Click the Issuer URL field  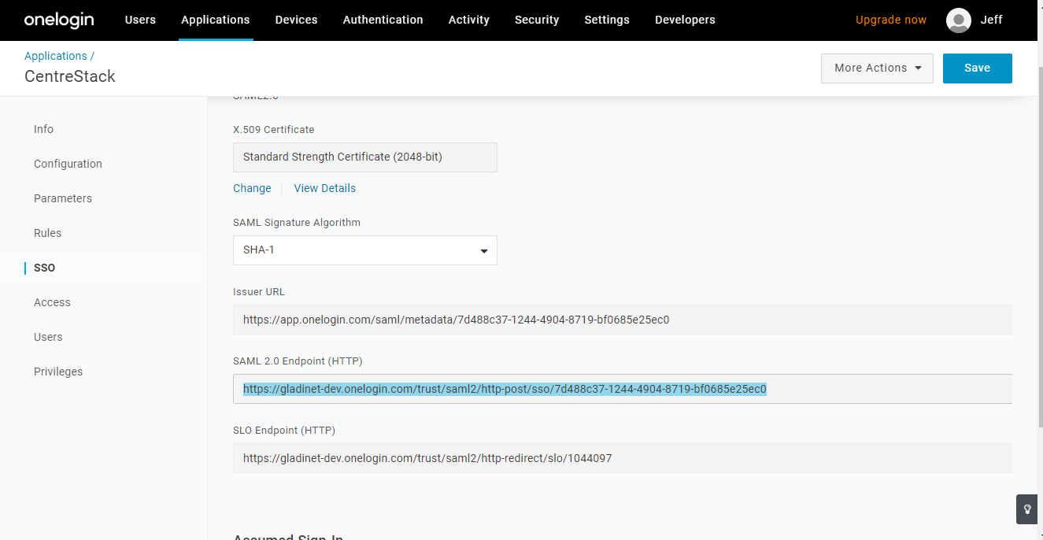click(623, 320)
